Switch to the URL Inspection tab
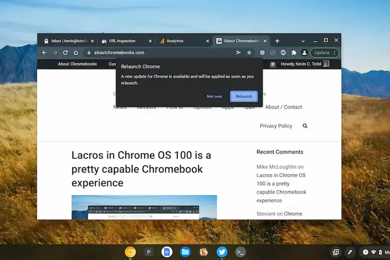This screenshot has width=390, height=260. [127, 41]
